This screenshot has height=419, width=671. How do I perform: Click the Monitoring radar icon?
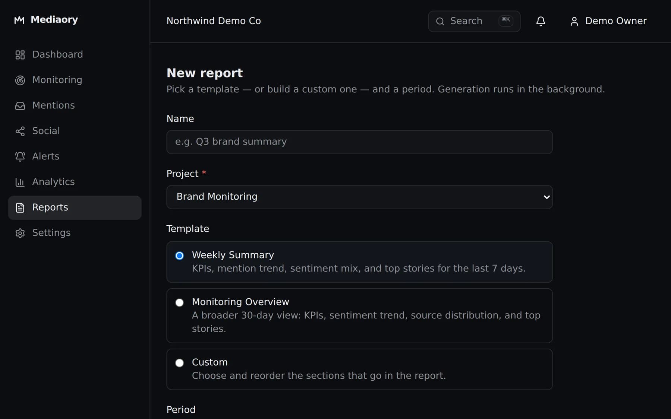click(20, 80)
